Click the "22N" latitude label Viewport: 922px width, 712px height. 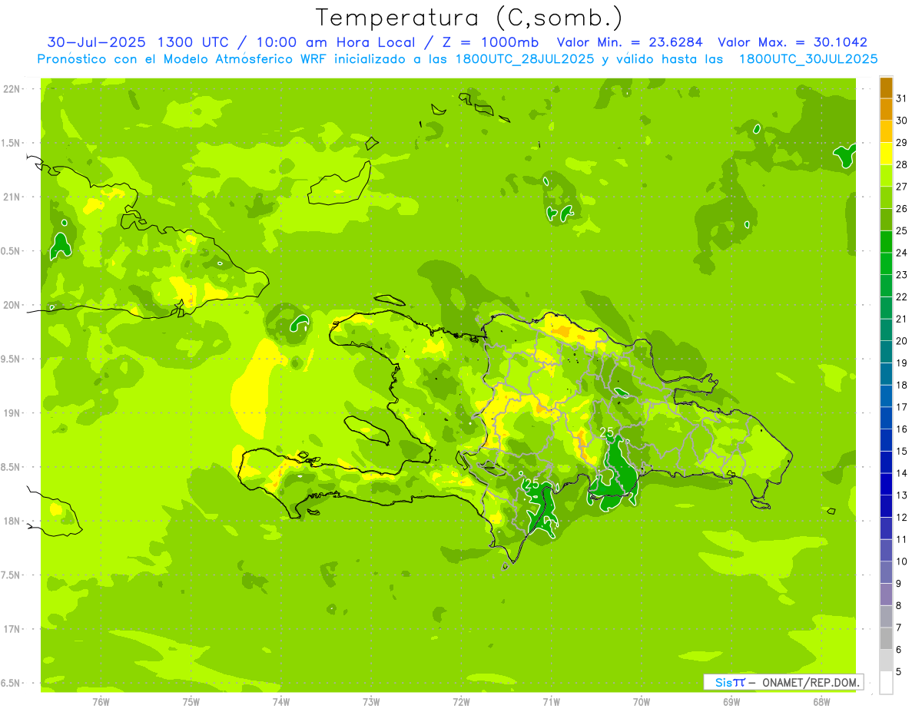[x=12, y=88]
